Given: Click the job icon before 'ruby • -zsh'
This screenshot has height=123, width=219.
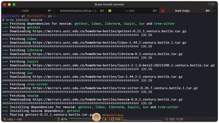Looking at the screenshot, I should click(5, 119).
